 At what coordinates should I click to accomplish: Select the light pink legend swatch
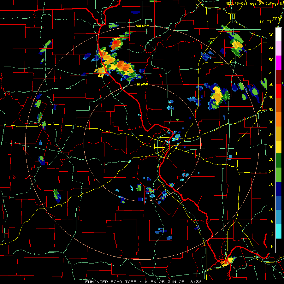(279, 49)
